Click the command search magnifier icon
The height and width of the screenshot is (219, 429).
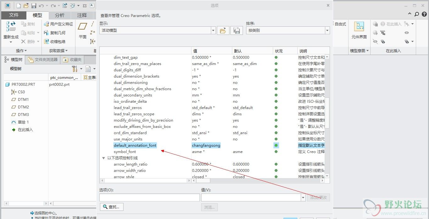click(416, 14)
